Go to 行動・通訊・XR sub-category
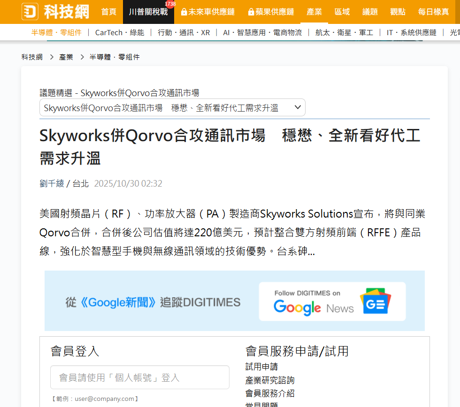460x407 pixels. pyautogui.click(x=184, y=32)
